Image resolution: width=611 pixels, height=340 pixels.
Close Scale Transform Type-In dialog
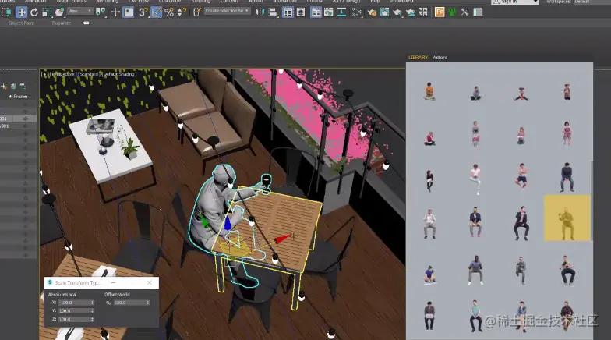[150, 282]
